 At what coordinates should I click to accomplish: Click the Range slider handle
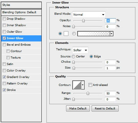(88, 93)
